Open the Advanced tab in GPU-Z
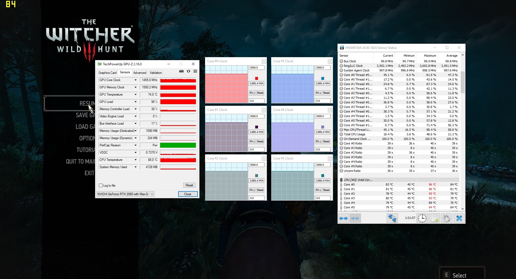Viewport: 516px width, 279px height. tap(140, 73)
